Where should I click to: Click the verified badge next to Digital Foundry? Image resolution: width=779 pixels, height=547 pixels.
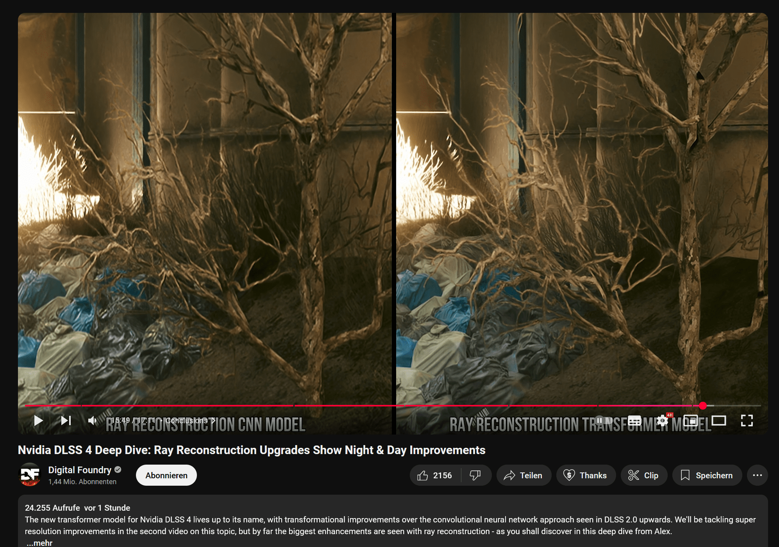coord(118,470)
